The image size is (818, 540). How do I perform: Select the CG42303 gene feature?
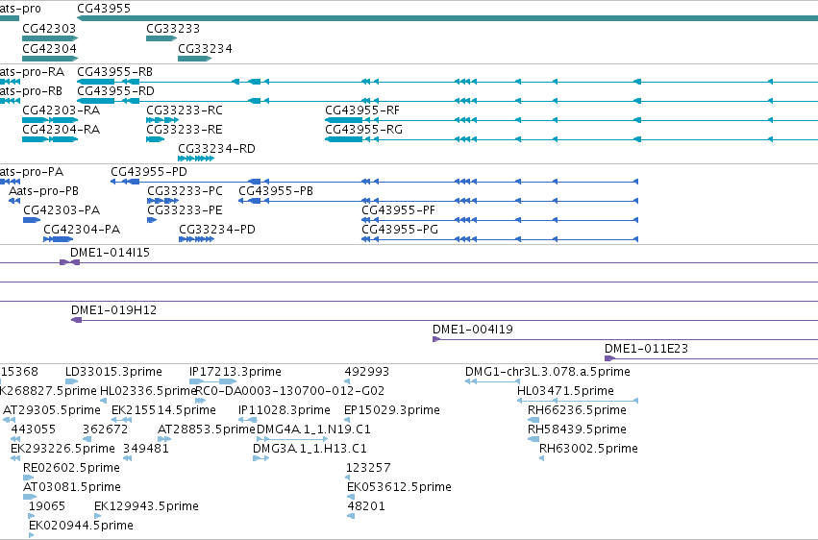pos(50,38)
